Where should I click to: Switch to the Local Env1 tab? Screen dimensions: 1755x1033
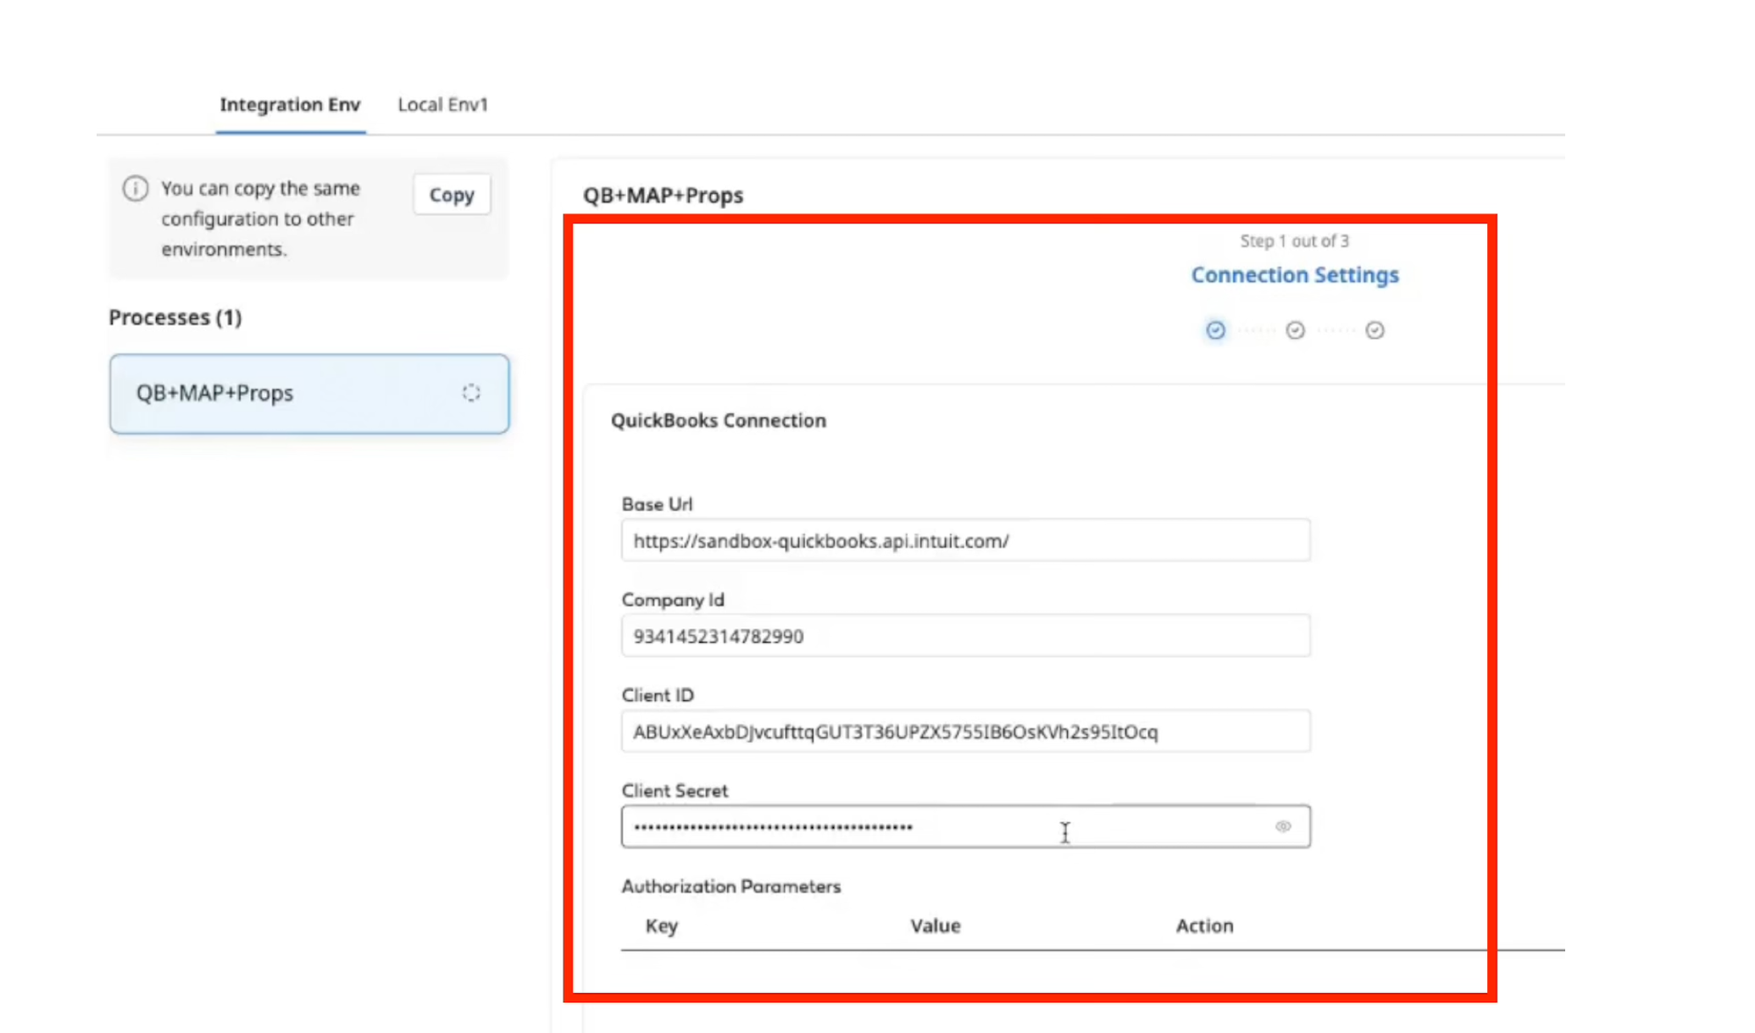click(442, 104)
